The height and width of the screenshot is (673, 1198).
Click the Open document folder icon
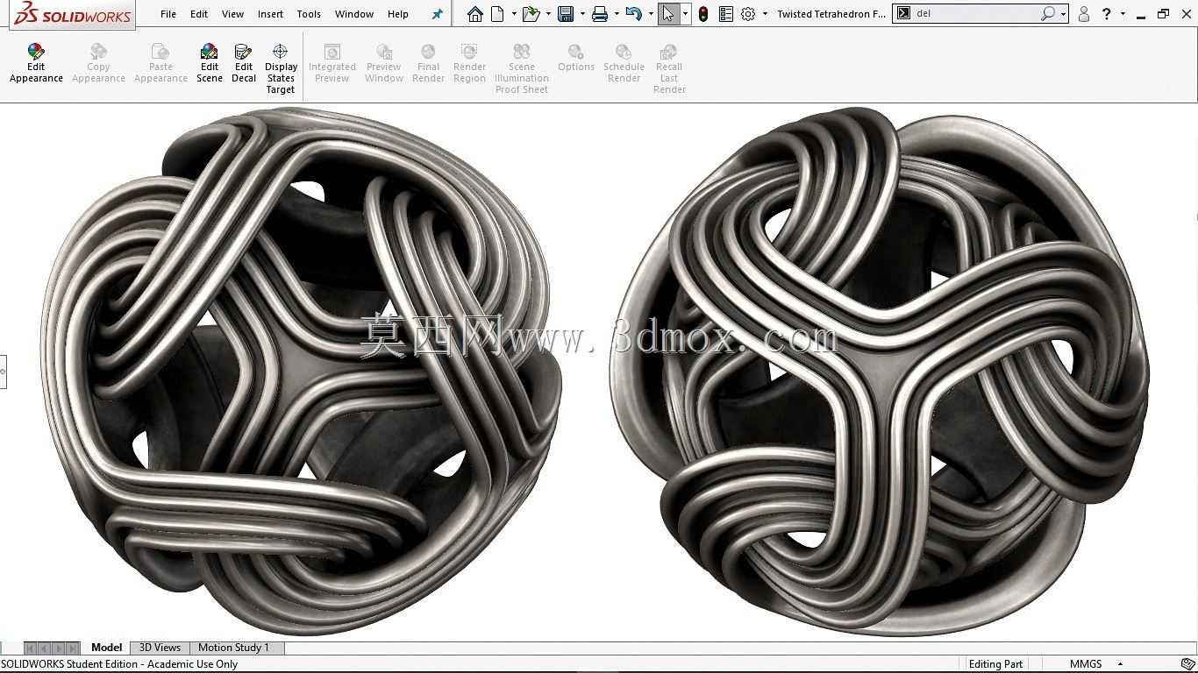click(530, 14)
